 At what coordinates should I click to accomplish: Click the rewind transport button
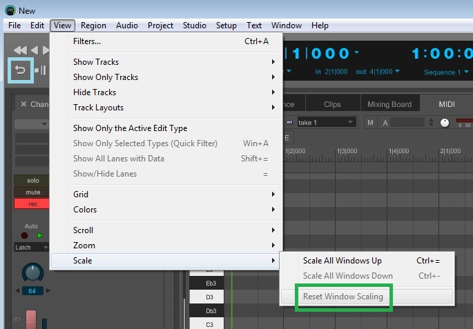(x=20, y=50)
